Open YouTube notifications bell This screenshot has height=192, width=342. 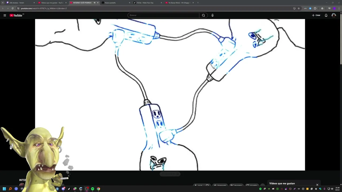[x=326, y=15]
